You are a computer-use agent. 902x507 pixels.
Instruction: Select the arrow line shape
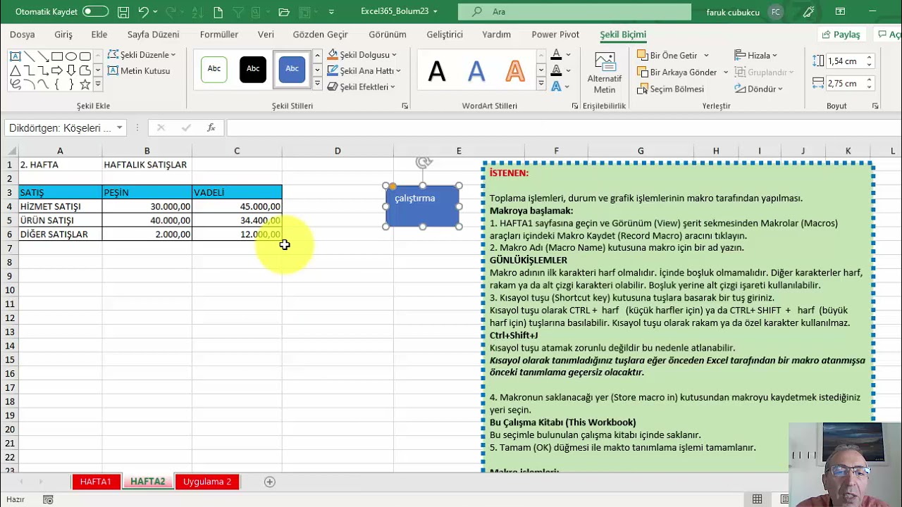click(x=43, y=56)
